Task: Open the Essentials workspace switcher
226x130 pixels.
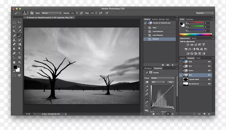Action: point(205,13)
